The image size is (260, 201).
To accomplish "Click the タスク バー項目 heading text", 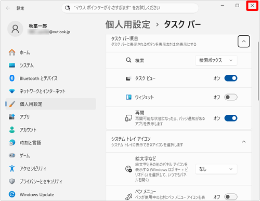I will tap(124, 38).
